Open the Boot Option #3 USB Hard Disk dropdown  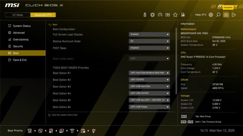coord(149,86)
